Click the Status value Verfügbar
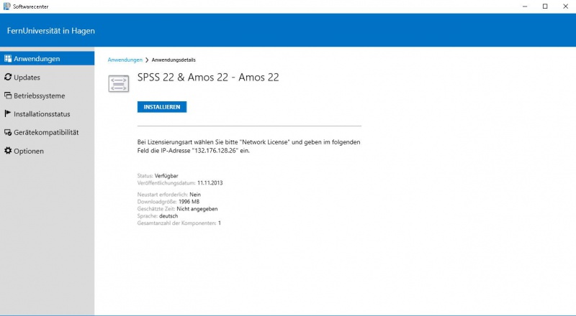This screenshot has height=316, width=576. 166,176
